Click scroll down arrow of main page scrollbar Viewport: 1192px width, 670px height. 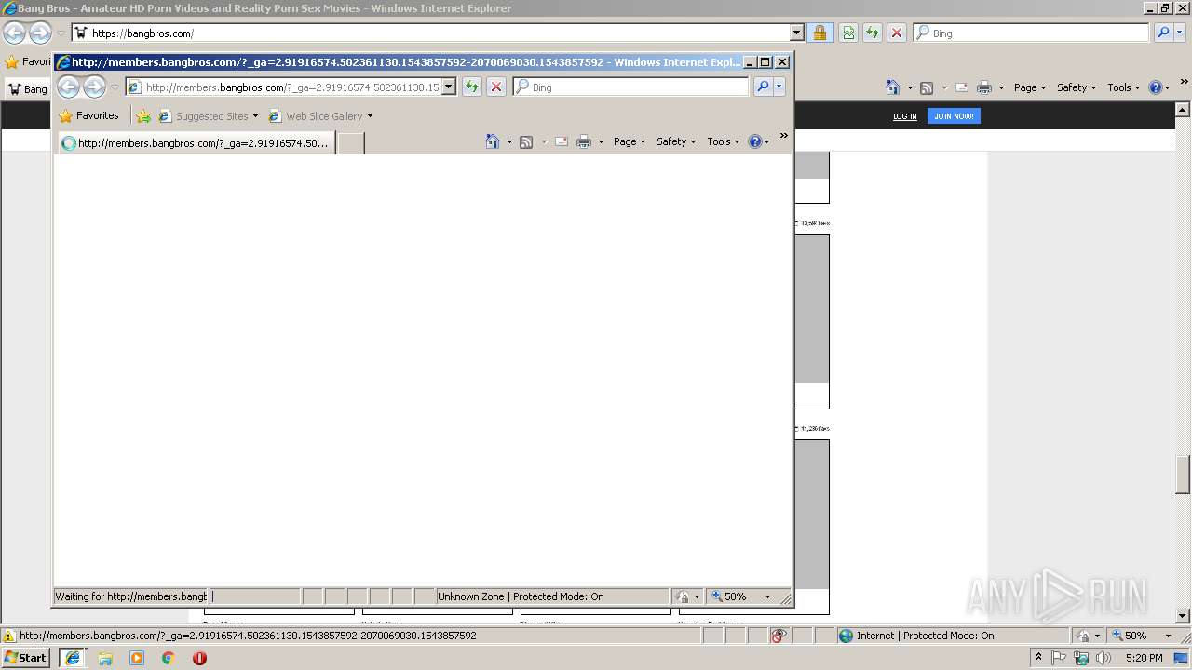(1184, 616)
